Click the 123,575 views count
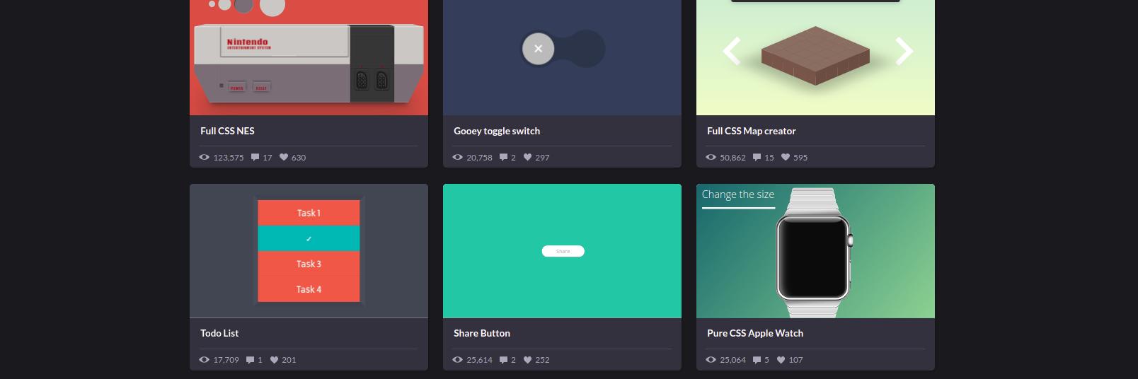 pyautogui.click(x=229, y=158)
